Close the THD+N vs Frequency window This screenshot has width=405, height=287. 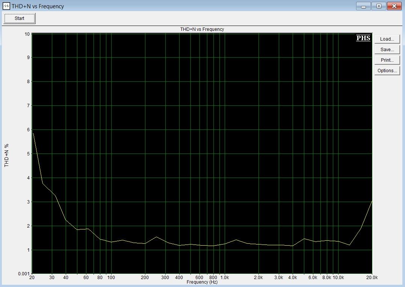tap(394, 6)
